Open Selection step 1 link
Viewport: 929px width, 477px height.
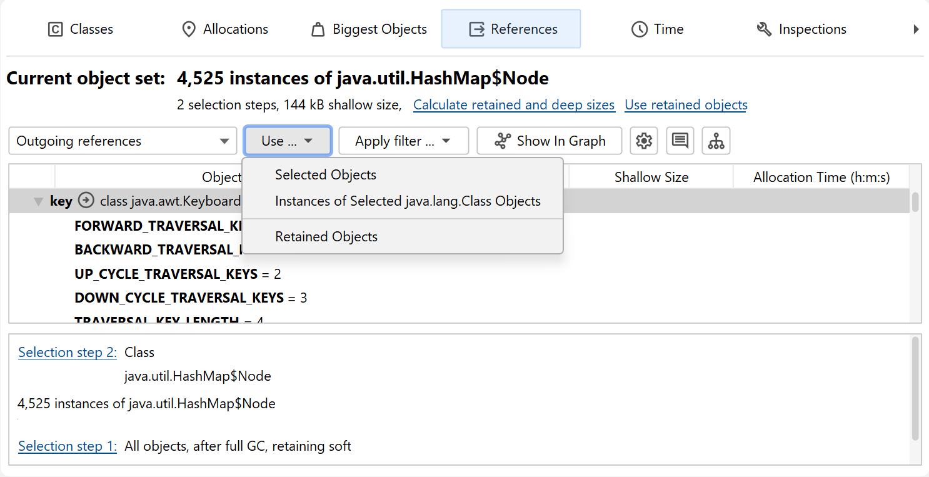coord(68,446)
